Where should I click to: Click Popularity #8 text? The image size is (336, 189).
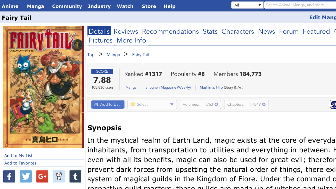[x=188, y=74]
